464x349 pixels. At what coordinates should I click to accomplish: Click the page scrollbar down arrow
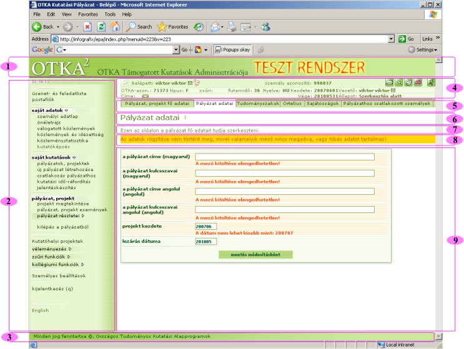439,337
